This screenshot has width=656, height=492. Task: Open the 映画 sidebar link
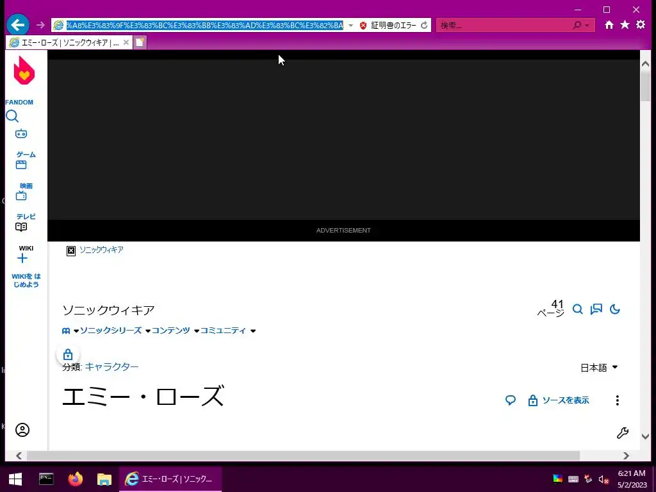(26, 186)
